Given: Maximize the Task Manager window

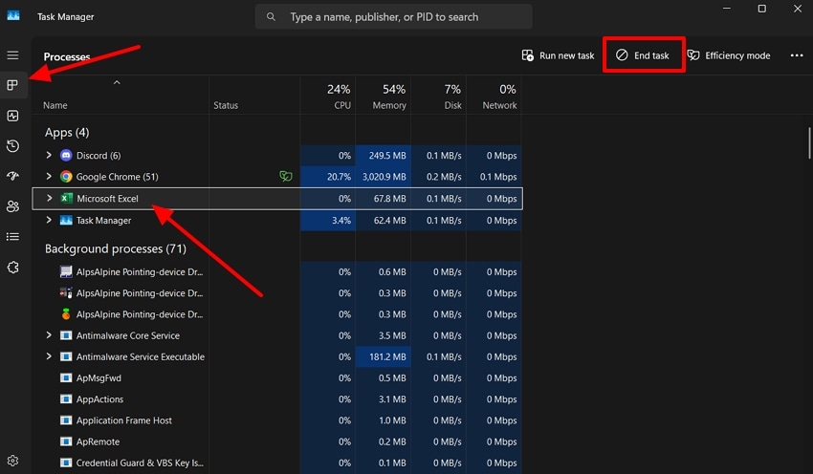Looking at the screenshot, I should coord(761,9).
